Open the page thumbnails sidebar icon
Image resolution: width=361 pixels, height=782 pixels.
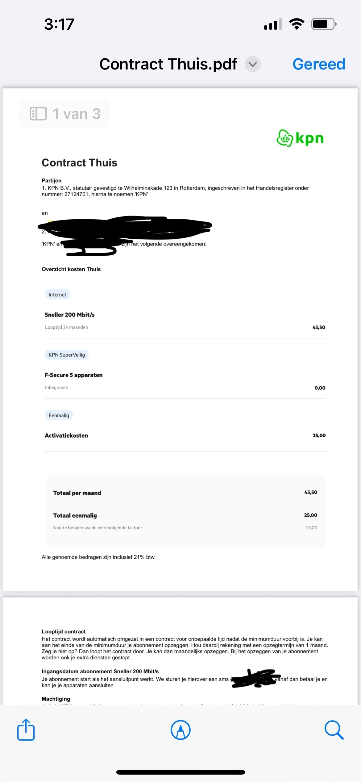(x=38, y=114)
